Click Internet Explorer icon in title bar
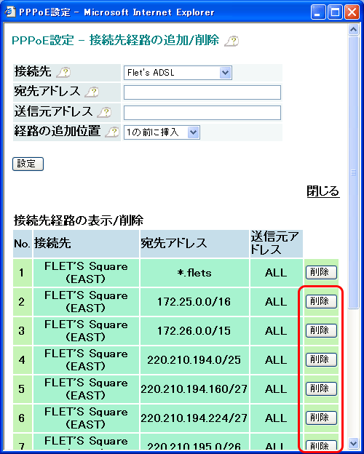Screen dimensions: 364x454 pos(10,12)
